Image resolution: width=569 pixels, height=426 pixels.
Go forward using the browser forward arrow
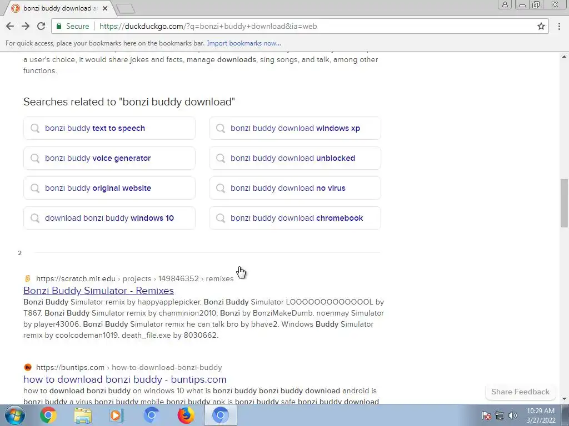[26, 26]
